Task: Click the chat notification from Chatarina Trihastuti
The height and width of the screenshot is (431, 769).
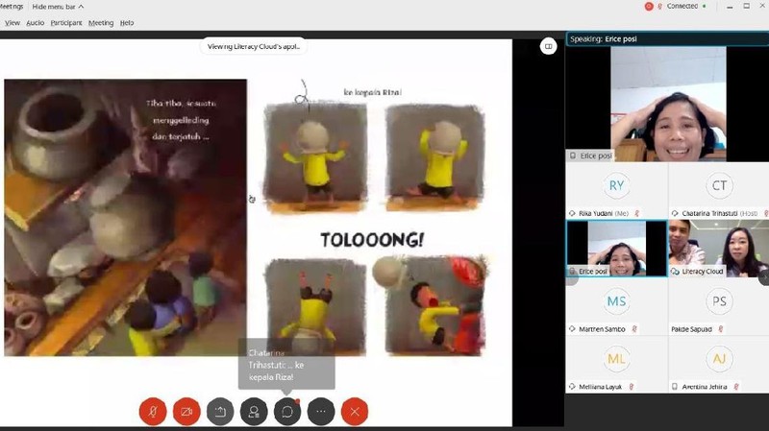Action: pos(286,365)
